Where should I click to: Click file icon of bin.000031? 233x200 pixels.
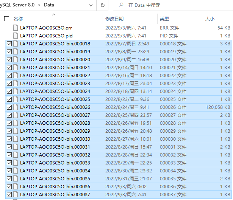(x=16, y=147)
